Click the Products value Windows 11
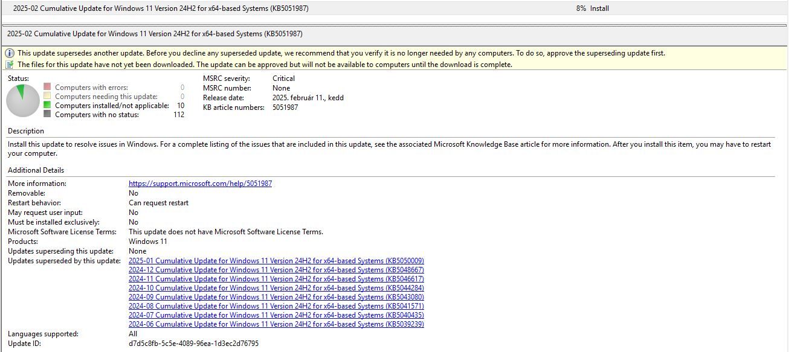The image size is (789, 352). pos(148,242)
